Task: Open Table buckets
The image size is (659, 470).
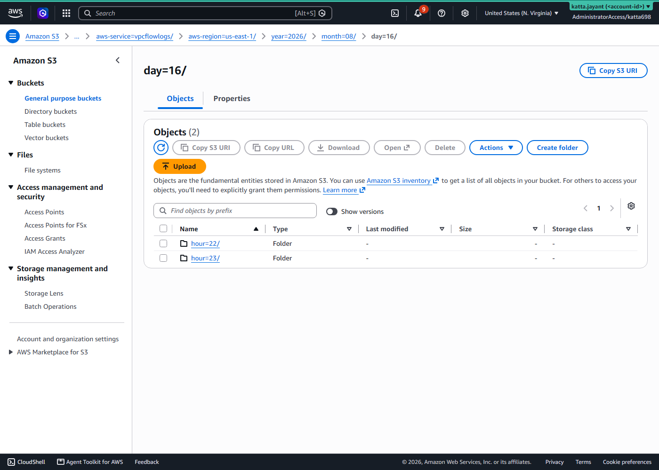Action: tap(45, 125)
